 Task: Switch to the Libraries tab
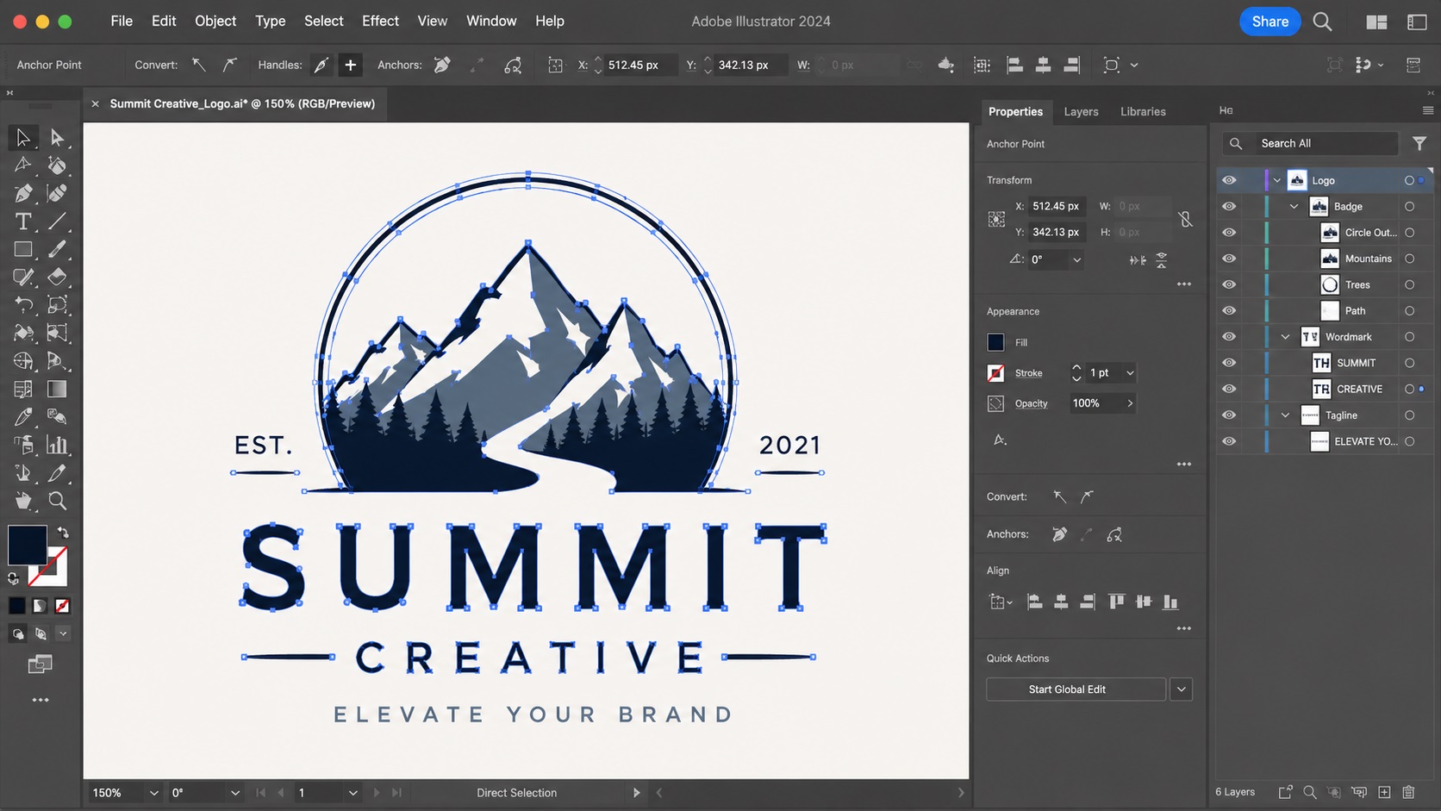1143,111
